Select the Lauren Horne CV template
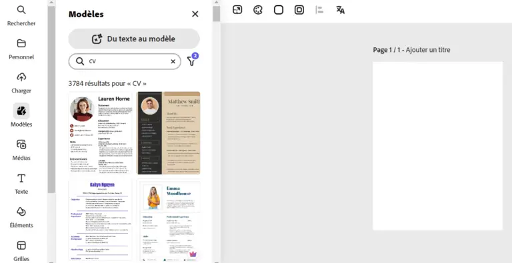Viewport: 512px width, 263px height. click(x=100, y=132)
